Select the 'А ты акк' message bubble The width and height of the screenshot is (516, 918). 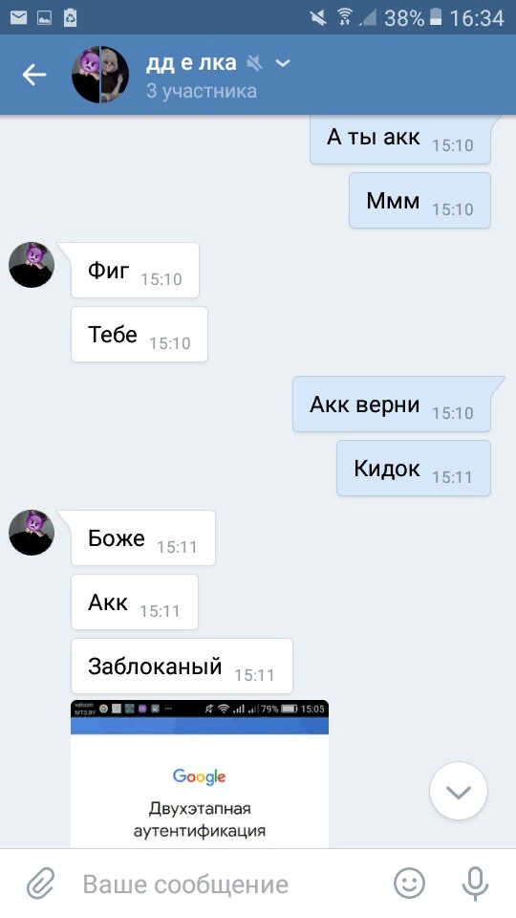[x=400, y=139]
